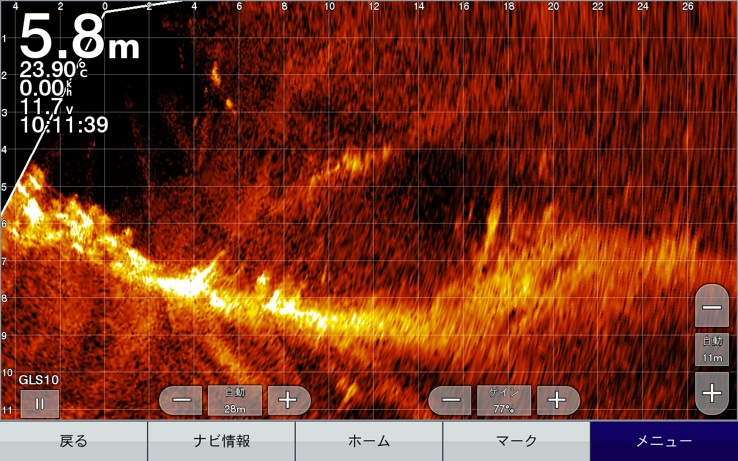This screenshot has width=738, height=461.
Task: Tap the auto 28m range button
Action: pyautogui.click(x=235, y=400)
